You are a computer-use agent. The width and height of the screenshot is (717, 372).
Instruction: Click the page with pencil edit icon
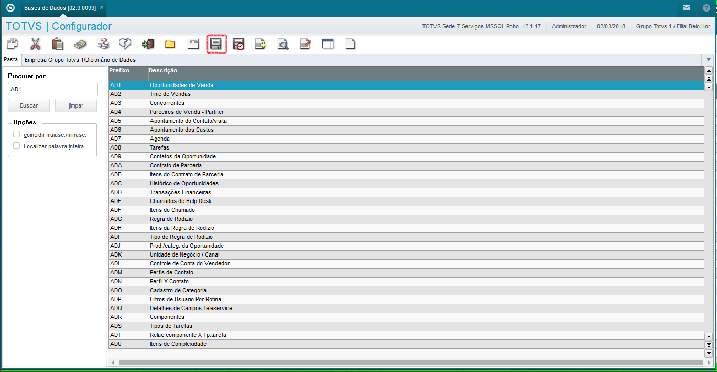tap(306, 44)
